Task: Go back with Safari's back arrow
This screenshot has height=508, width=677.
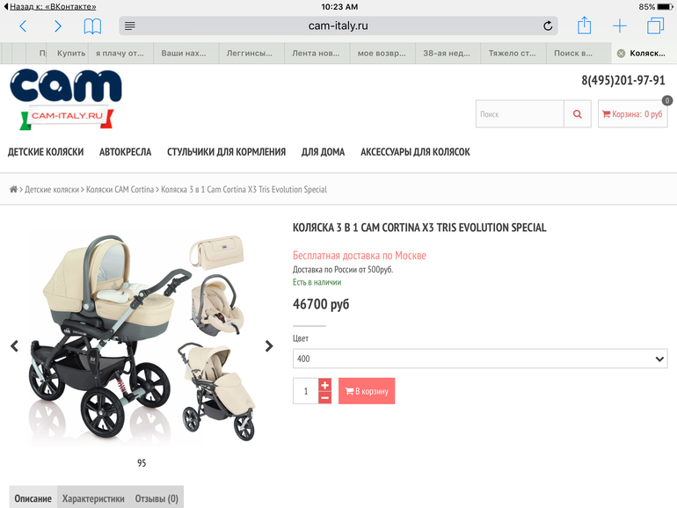Action: click(x=24, y=26)
